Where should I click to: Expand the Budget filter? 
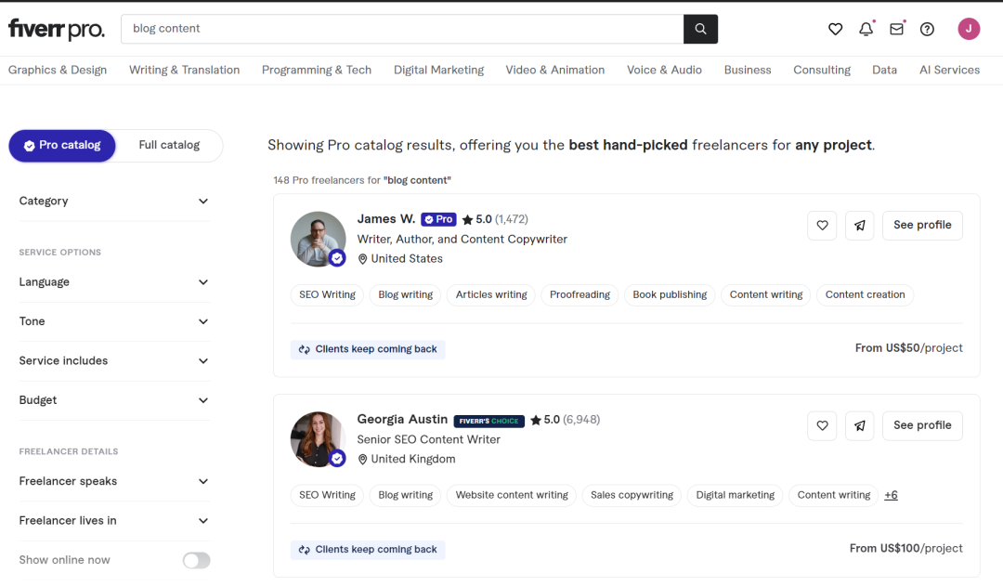[114, 400]
